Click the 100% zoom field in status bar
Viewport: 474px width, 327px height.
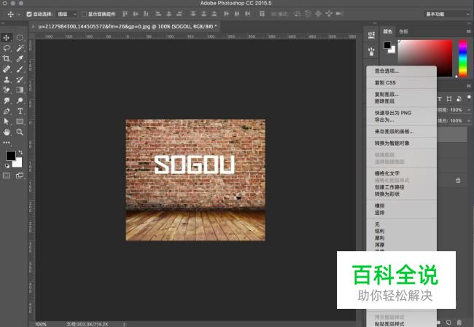(41, 324)
